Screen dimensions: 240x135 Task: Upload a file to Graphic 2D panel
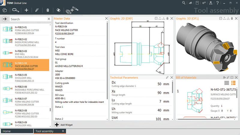click(160, 18)
